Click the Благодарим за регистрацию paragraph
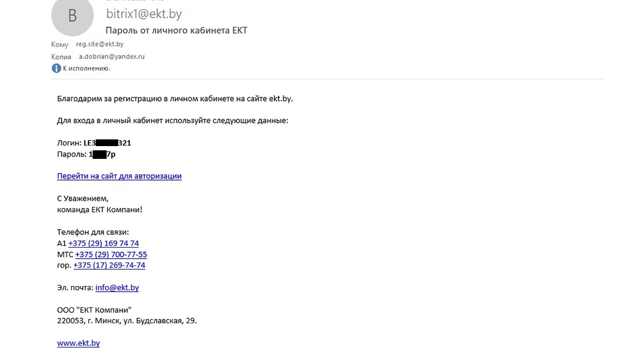 (x=175, y=99)
